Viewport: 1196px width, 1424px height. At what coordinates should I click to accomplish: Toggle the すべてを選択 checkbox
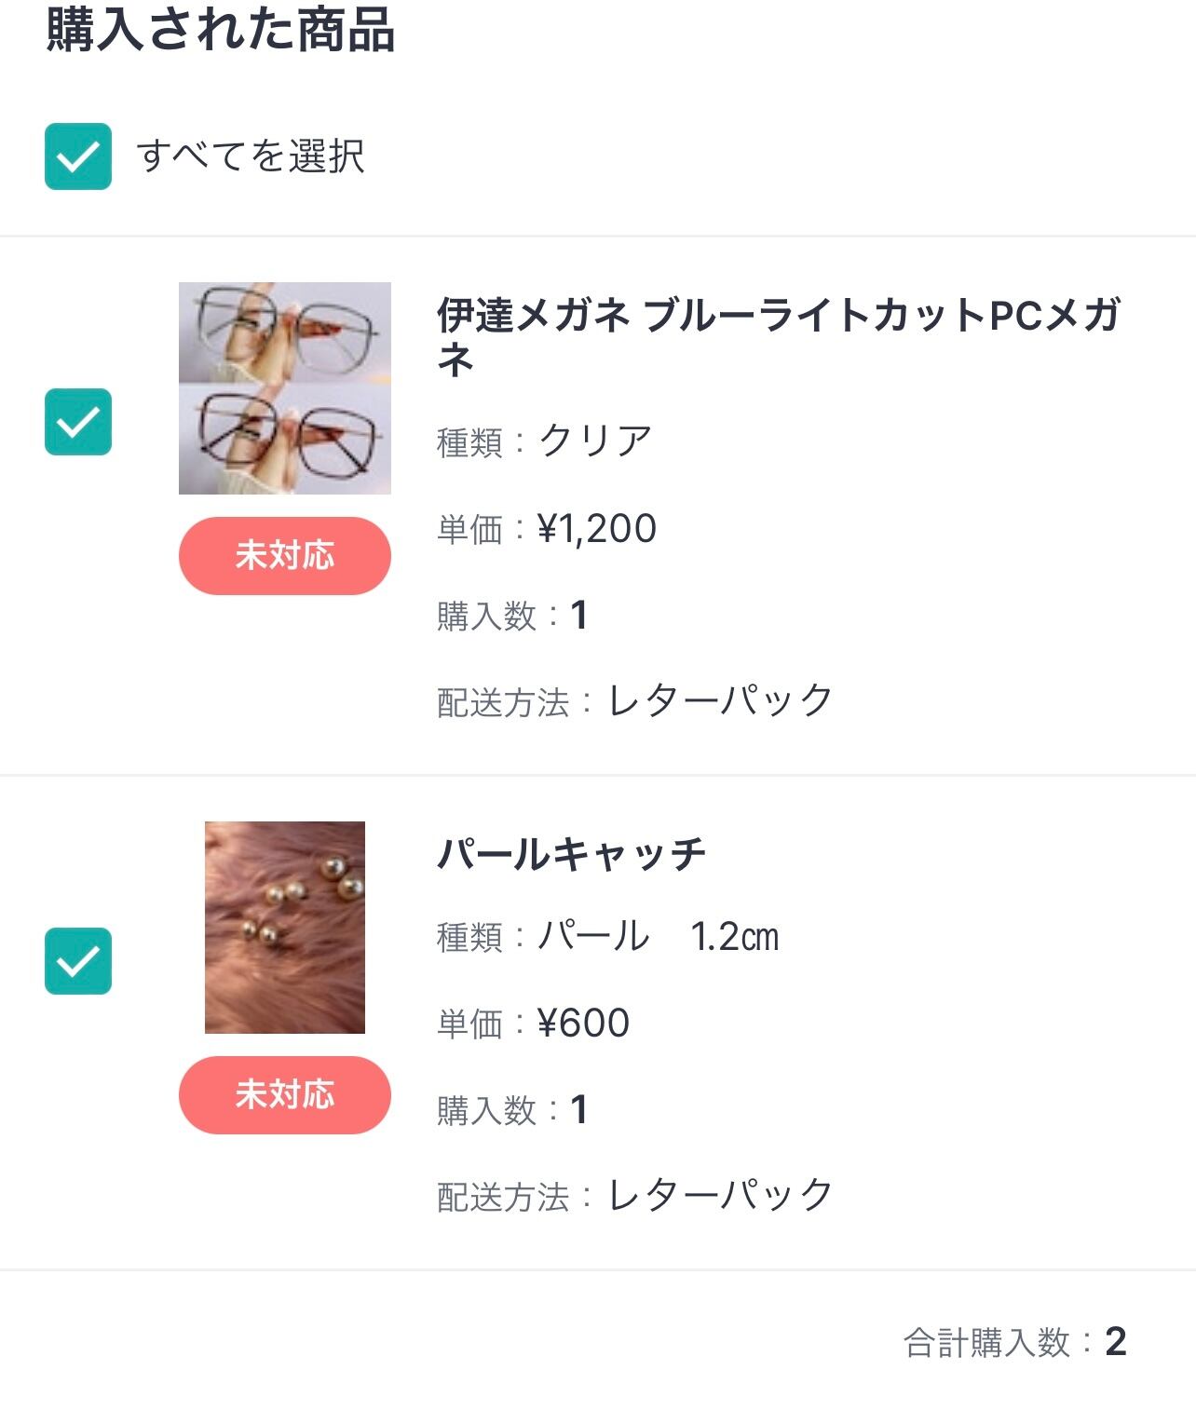[78, 156]
